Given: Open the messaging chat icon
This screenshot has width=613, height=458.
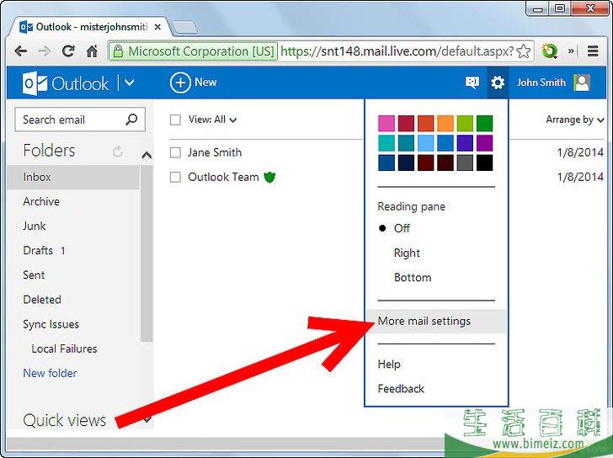Looking at the screenshot, I should (472, 83).
